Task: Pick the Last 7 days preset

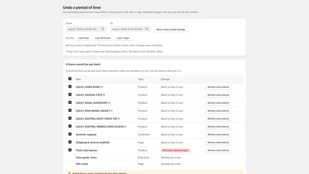Action: (x=123, y=38)
